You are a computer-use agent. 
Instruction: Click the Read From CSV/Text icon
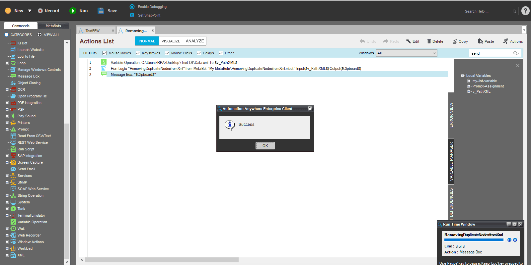click(x=13, y=136)
